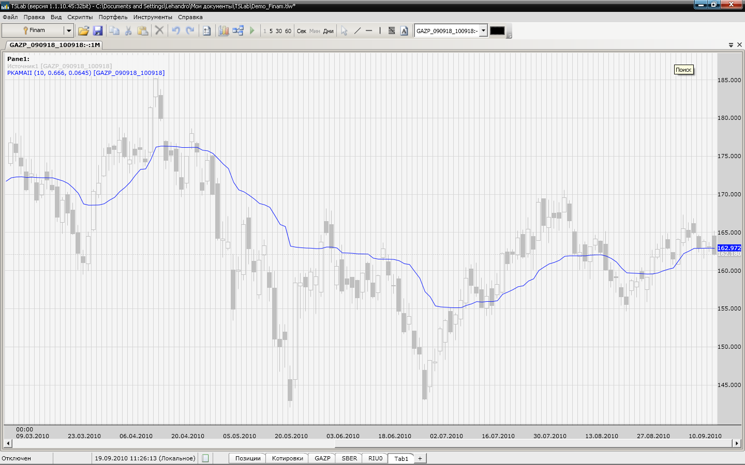Screen dimensions: 745x465
Task: Click the Copy icon in the toolbar
Action: click(114, 31)
